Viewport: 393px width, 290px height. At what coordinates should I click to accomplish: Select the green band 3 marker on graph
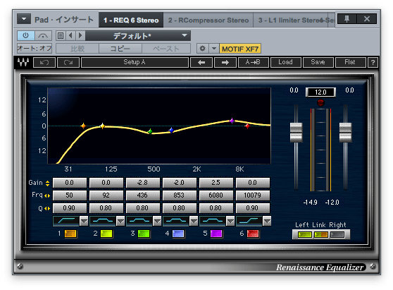(x=150, y=131)
